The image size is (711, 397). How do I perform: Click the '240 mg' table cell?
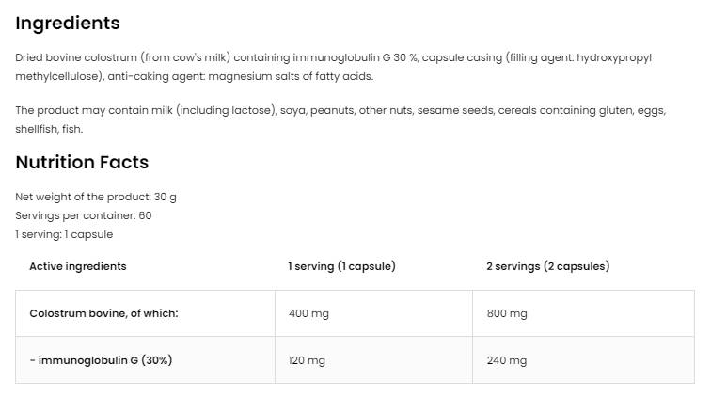(507, 360)
